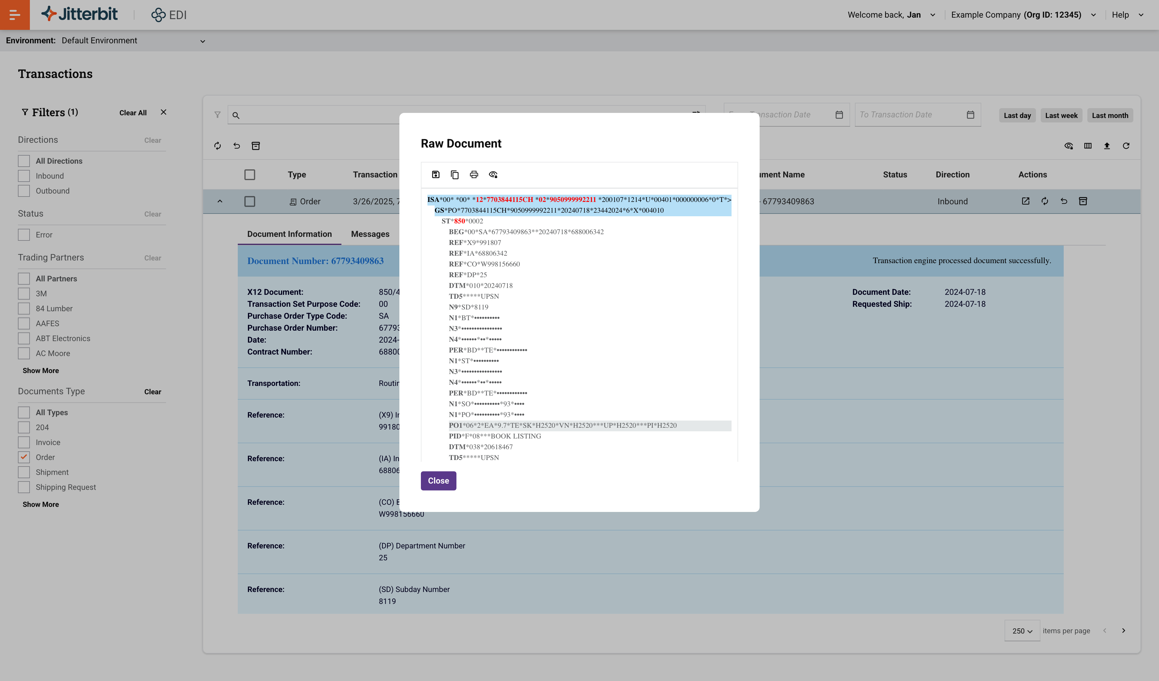Select the order row checkbox

[250, 201]
